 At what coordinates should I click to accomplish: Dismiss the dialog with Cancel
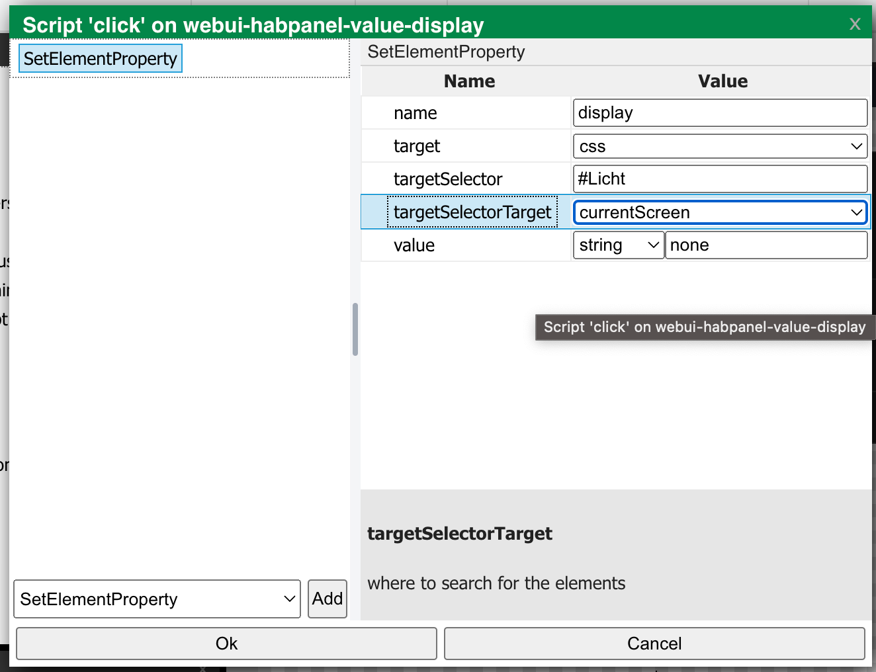(x=654, y=644)
